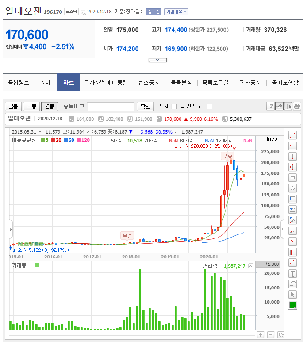Click the 실시간 button
Image resolution: width=303 pixels, height=342 pixels.
pos(154,12)
